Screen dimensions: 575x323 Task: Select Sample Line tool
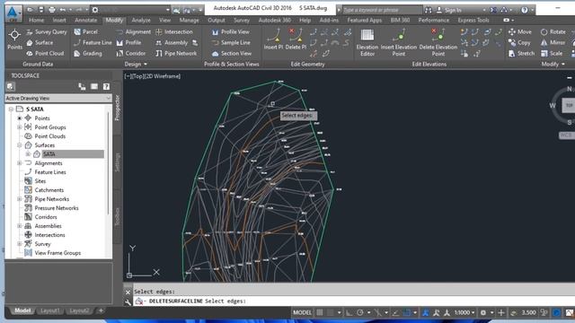[231, 43]
